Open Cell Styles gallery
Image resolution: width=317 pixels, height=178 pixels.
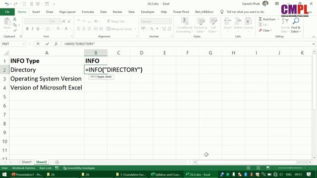(213, 25)
